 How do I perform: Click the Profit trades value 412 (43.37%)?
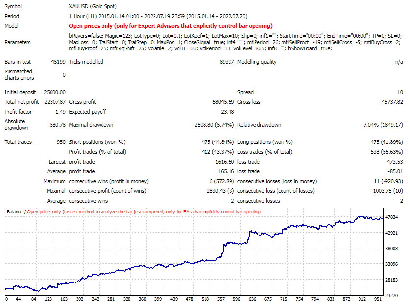pos(218,152)
